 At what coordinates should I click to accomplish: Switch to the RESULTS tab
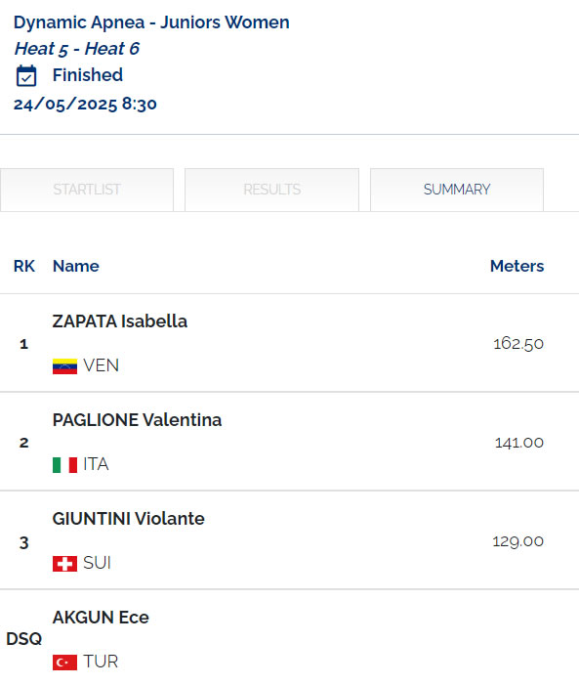[272, 190]
